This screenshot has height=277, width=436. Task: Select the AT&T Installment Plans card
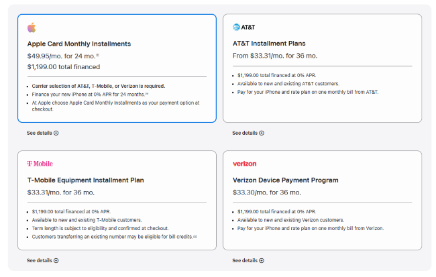pyautogui.click(x=322, y=68)
